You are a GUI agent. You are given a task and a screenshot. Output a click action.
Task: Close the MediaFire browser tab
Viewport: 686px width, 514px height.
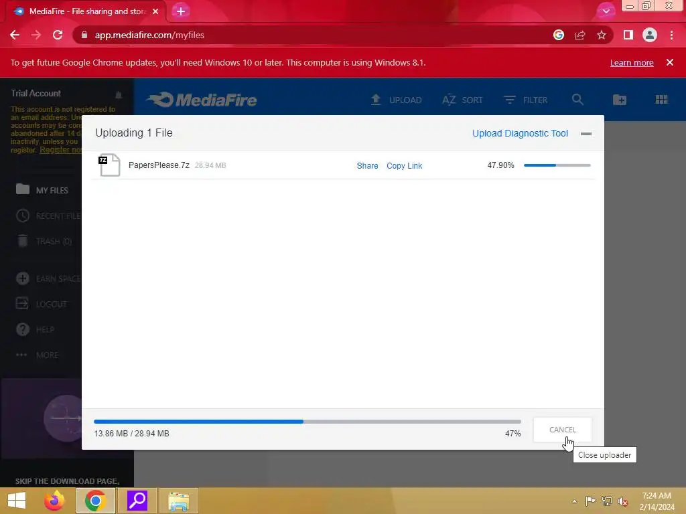point(155,11)
